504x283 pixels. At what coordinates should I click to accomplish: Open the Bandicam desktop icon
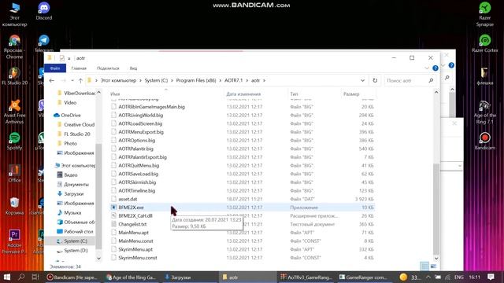click(x=485, y=141)
